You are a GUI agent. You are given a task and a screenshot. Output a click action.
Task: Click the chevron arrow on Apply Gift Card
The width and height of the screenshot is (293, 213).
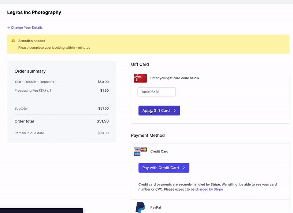click(175, 111)
